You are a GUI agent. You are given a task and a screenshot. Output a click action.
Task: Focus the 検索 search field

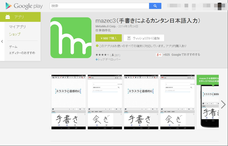tap(99, 6)
